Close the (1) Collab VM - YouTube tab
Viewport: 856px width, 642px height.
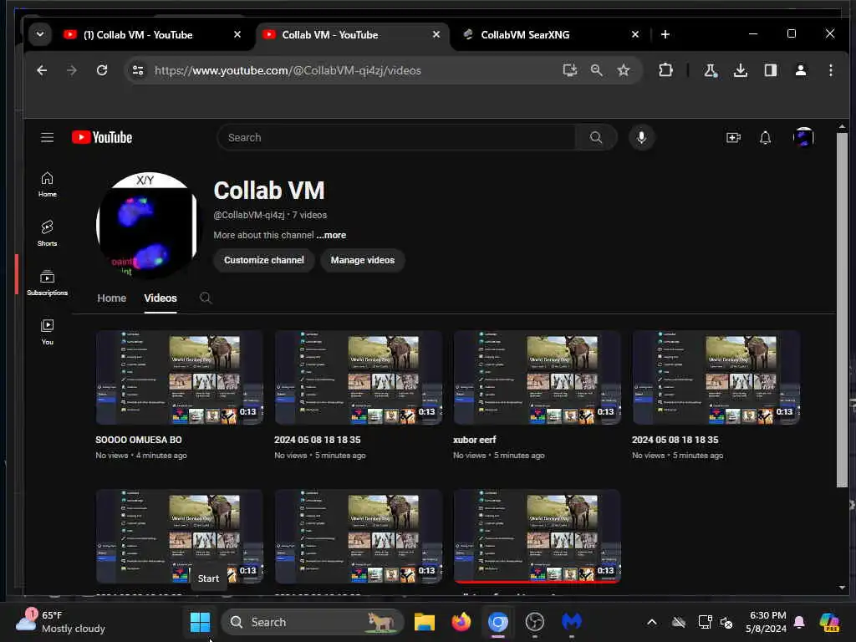click(237, 34)
